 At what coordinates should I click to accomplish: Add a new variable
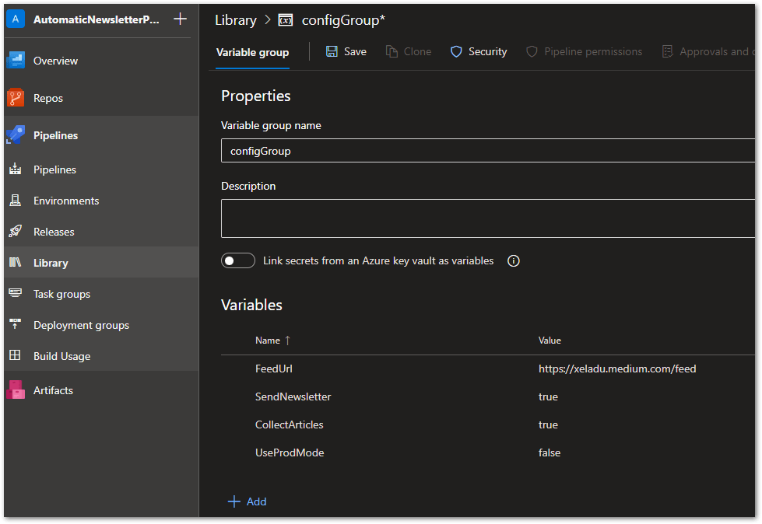pyautogui.click(x=247, y=501)
